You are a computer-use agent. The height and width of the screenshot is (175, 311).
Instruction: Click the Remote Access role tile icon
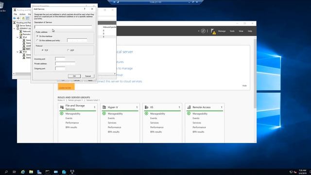[x=189, y=107]
